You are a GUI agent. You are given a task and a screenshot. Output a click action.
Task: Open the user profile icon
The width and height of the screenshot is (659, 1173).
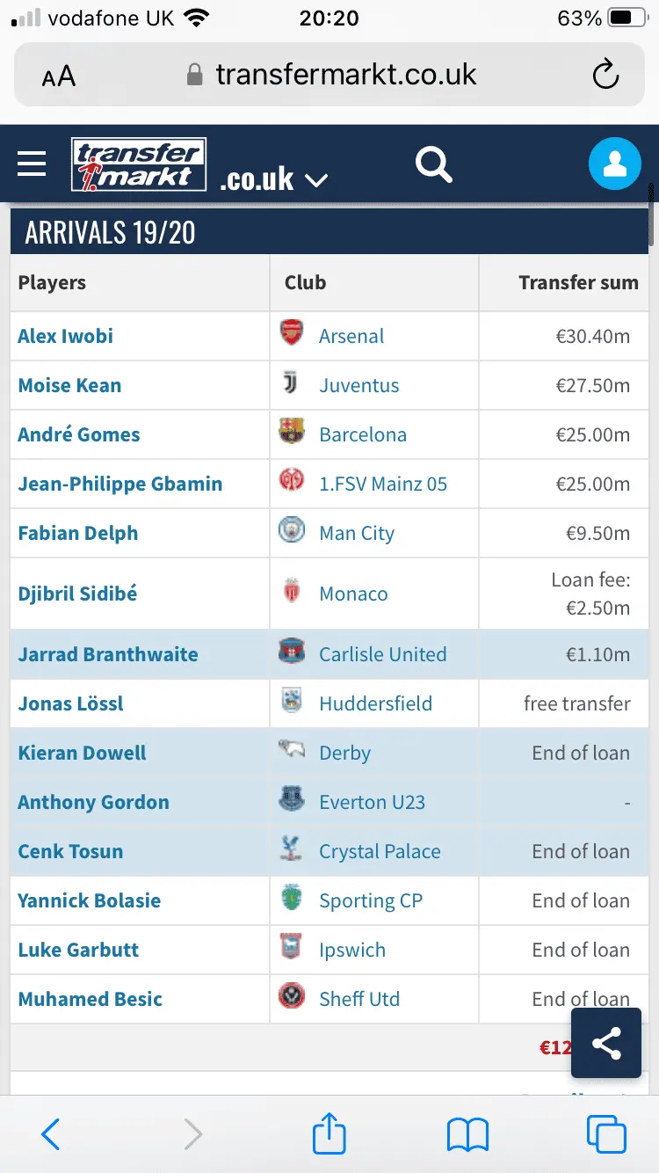[x=615, y=164]
